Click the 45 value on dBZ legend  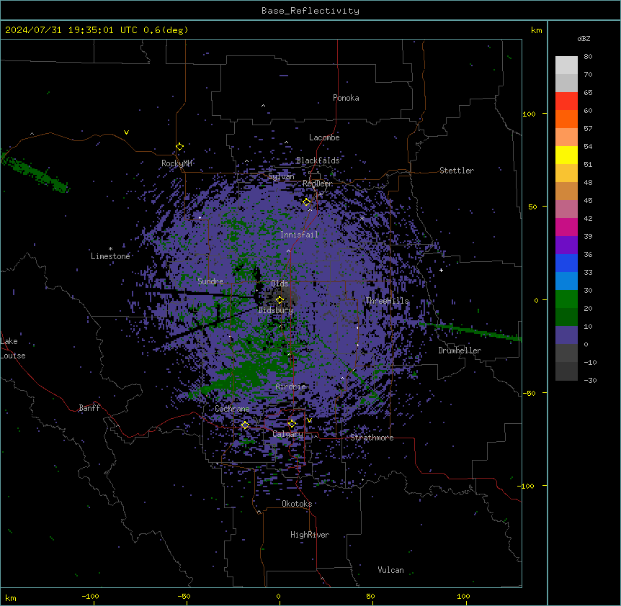click(x=588, y=201)
